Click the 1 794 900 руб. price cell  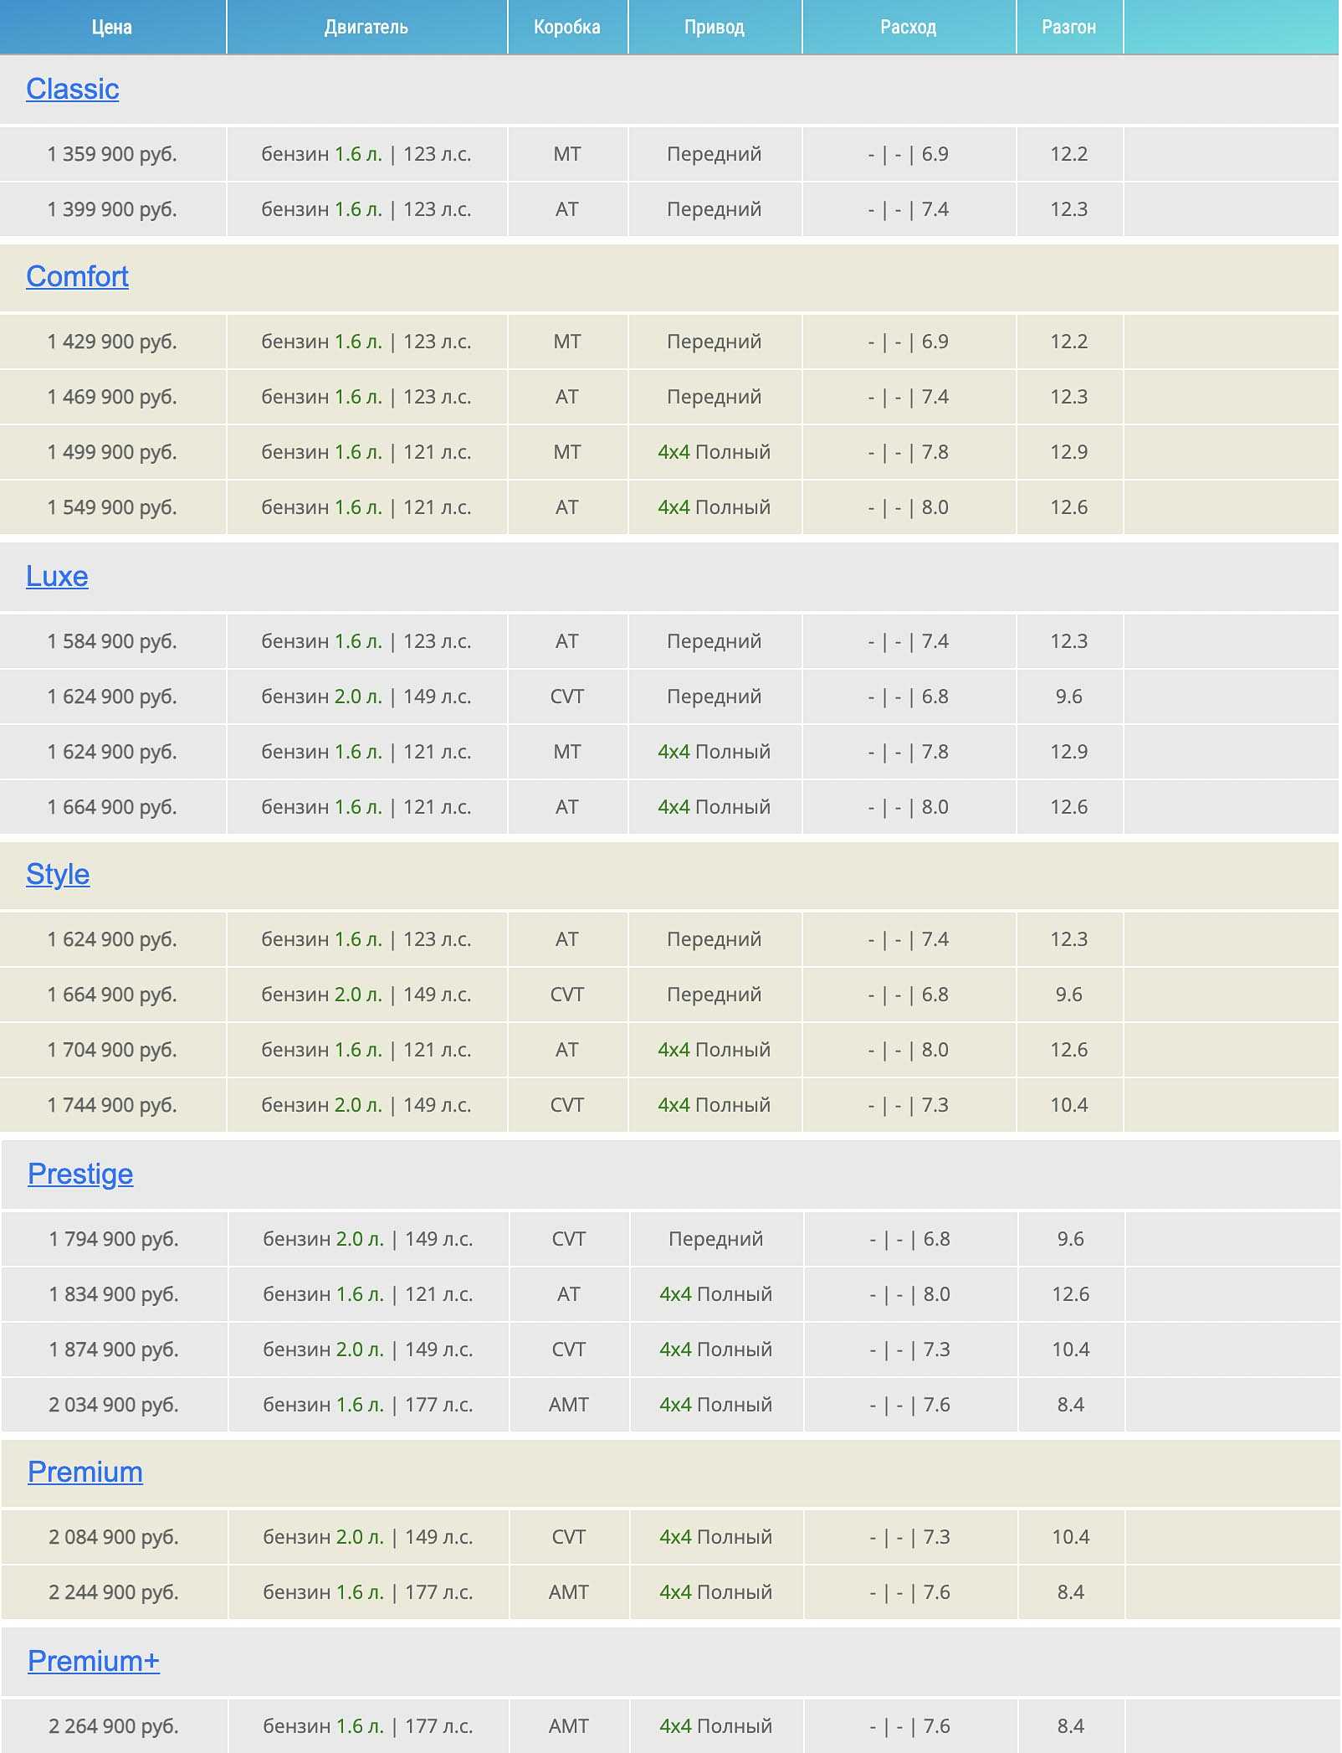114,1240
